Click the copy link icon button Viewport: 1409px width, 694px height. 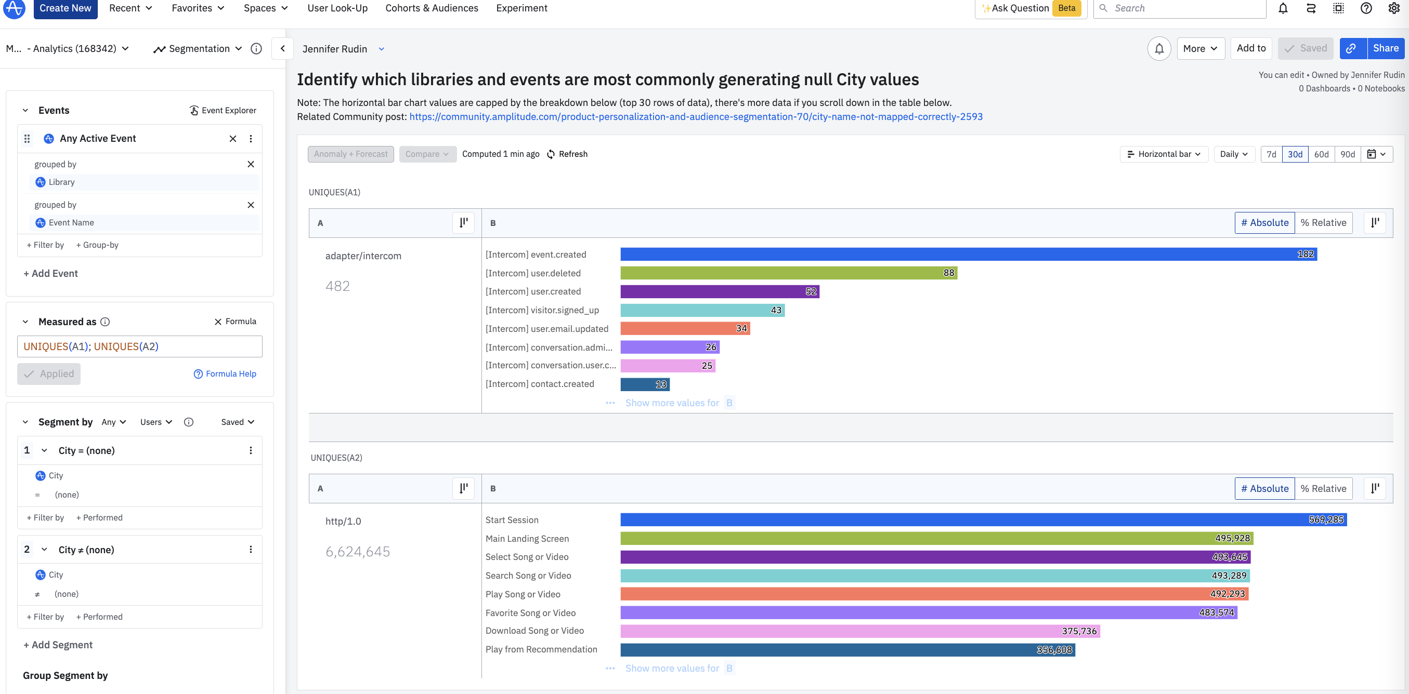tap(1351, 49)
